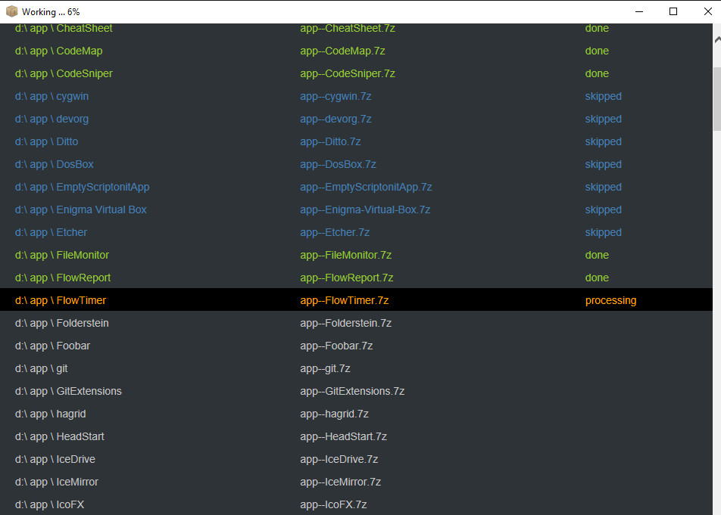The width and height of the screenshot is (721, 515).
Task: Click archive name app--Folderstein.7z
Action: pos(346,323)
